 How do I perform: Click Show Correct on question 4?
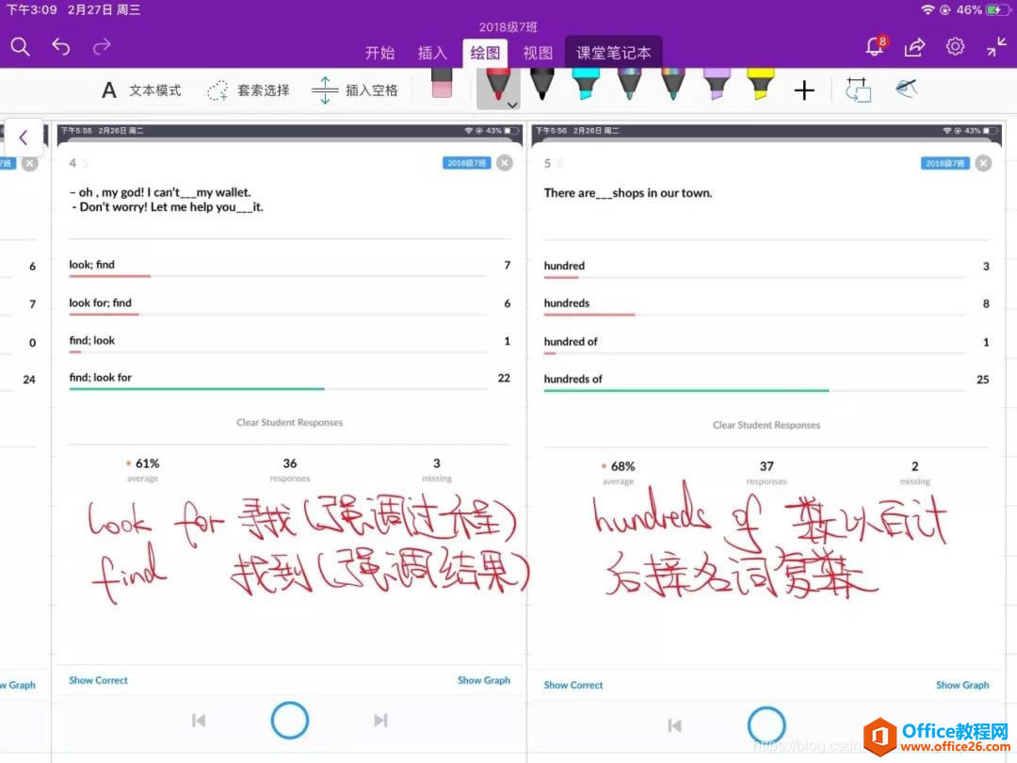point(98,680)
